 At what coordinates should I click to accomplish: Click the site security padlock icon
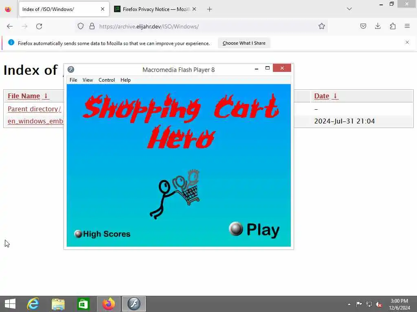coord(92,26)
